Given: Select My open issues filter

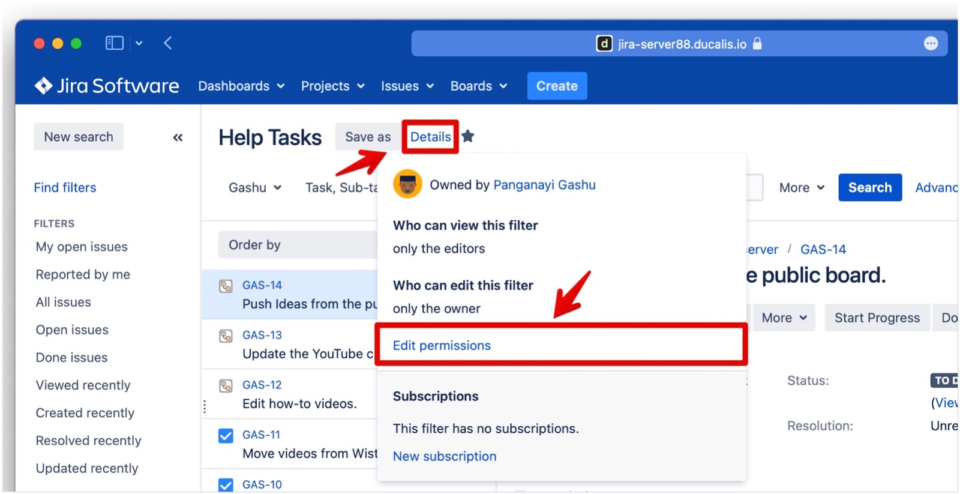Looking at the screenshot, I should [x=82, y=247].
